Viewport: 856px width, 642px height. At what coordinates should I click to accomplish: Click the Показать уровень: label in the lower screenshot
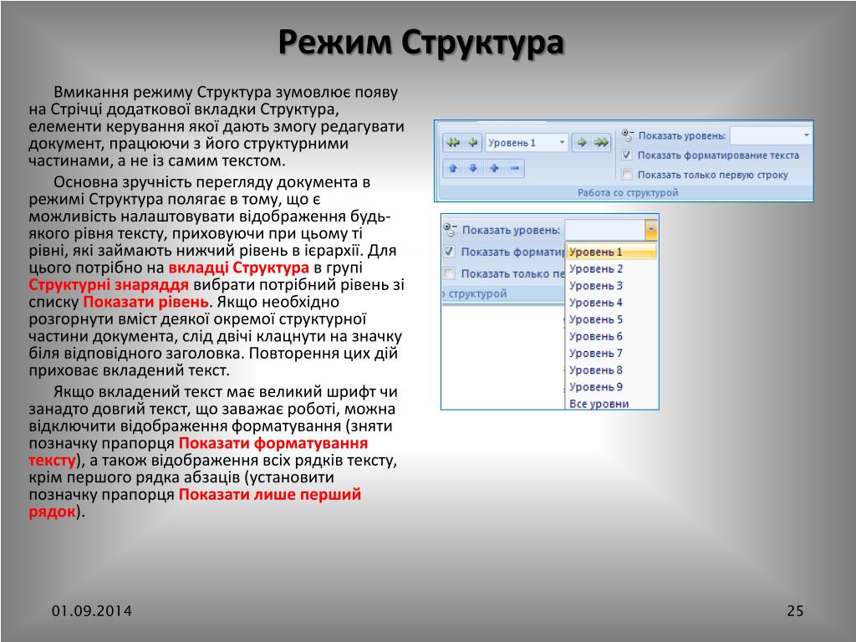pyautogui.click(x=511, y=230)
